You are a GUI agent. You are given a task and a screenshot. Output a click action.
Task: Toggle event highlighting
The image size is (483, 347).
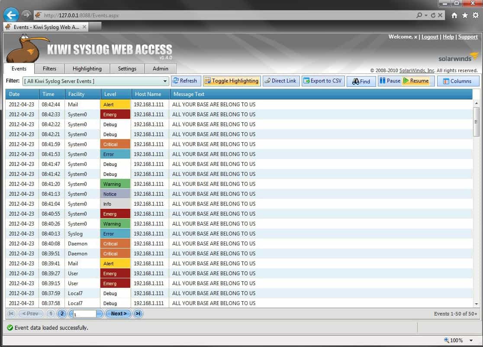[x=232, y=80]
